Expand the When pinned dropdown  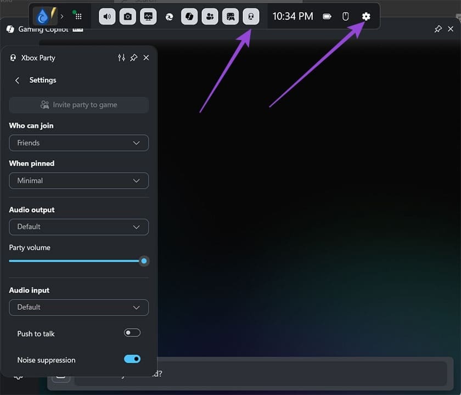[78, 180]
